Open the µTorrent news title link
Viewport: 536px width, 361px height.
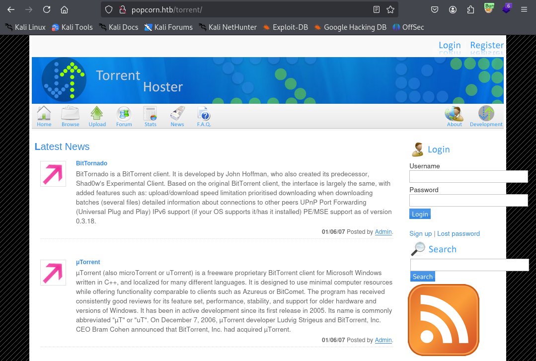[x=88, y=262]
